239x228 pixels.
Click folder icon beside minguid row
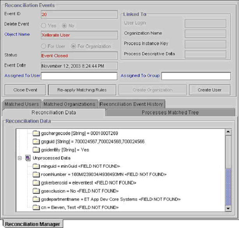(36, 166)
